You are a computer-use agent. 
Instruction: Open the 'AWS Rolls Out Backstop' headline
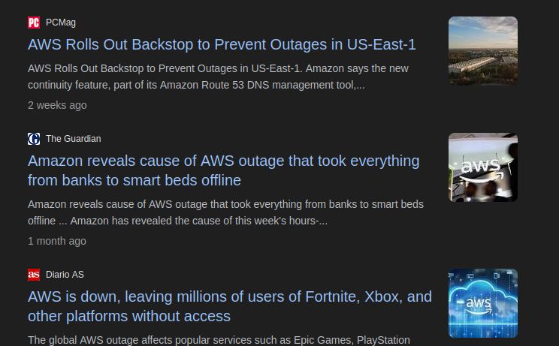(x=222, y=44)
